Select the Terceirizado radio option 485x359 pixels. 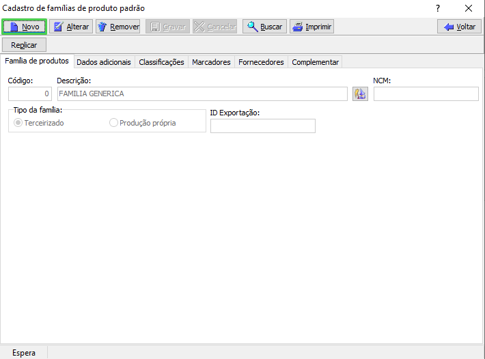click(39, 123)
